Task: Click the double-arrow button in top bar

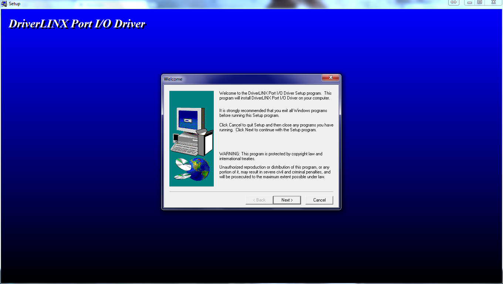Action: 454,3
